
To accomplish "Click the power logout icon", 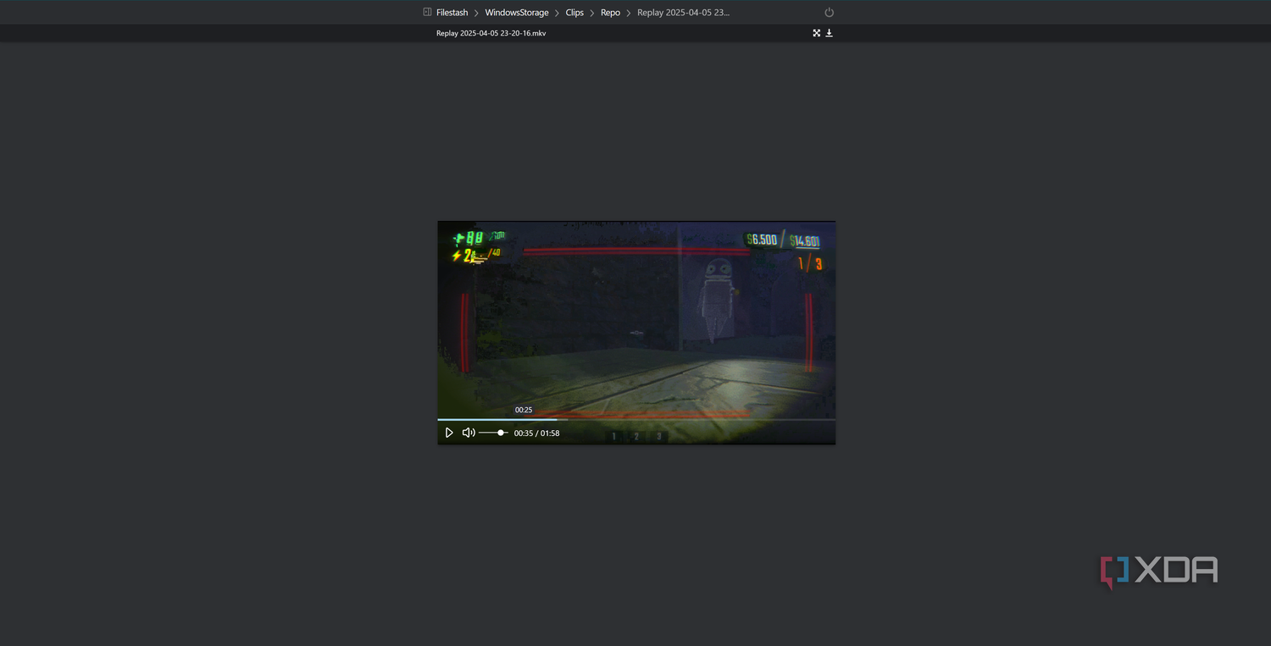I will click(x=829, y=13).
